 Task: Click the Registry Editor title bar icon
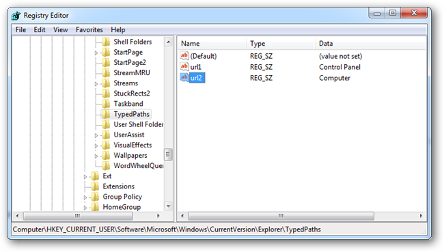coord(16,16)
